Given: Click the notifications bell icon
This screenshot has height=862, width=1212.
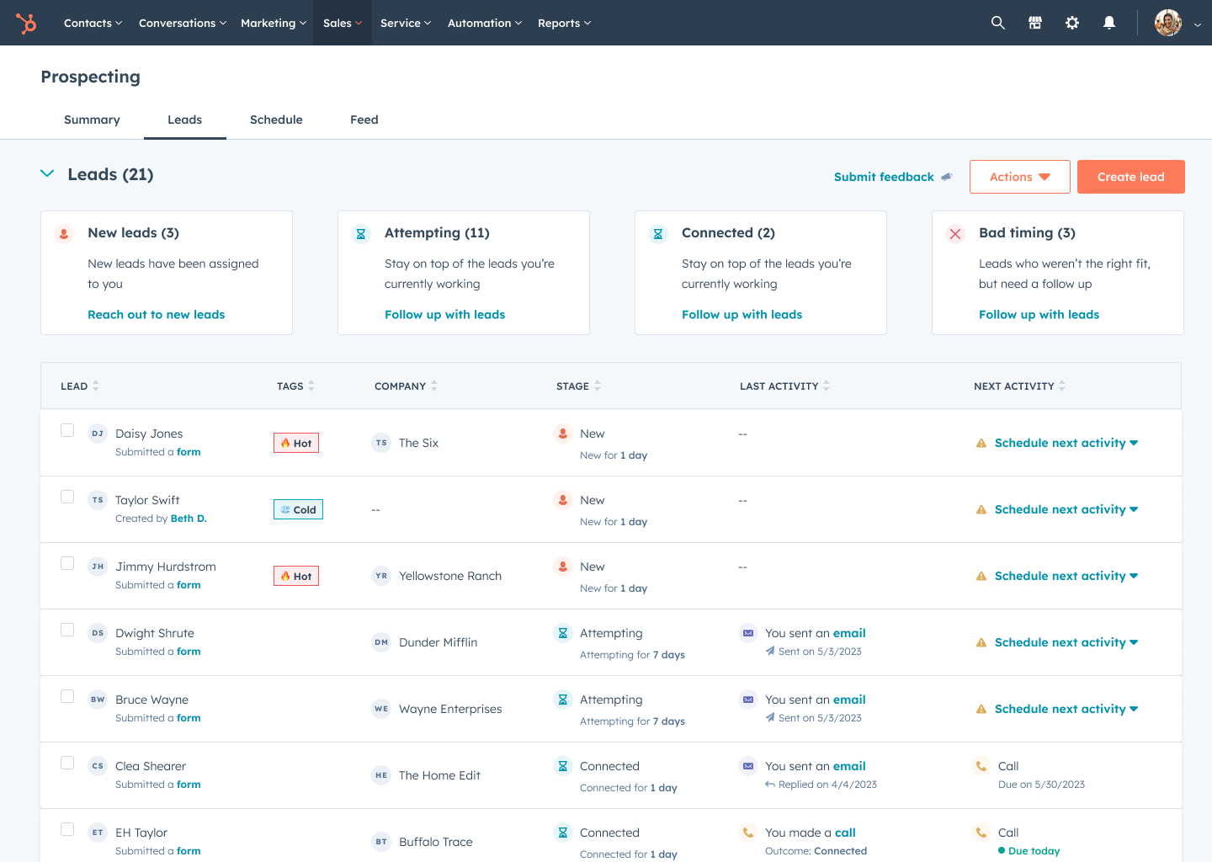Looking at the screenshot, I should [x=1109, y=23].
